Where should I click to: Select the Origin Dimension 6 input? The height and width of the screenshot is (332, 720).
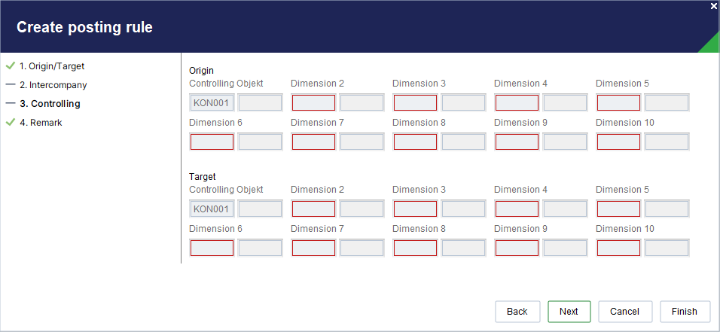pos(212,142)
